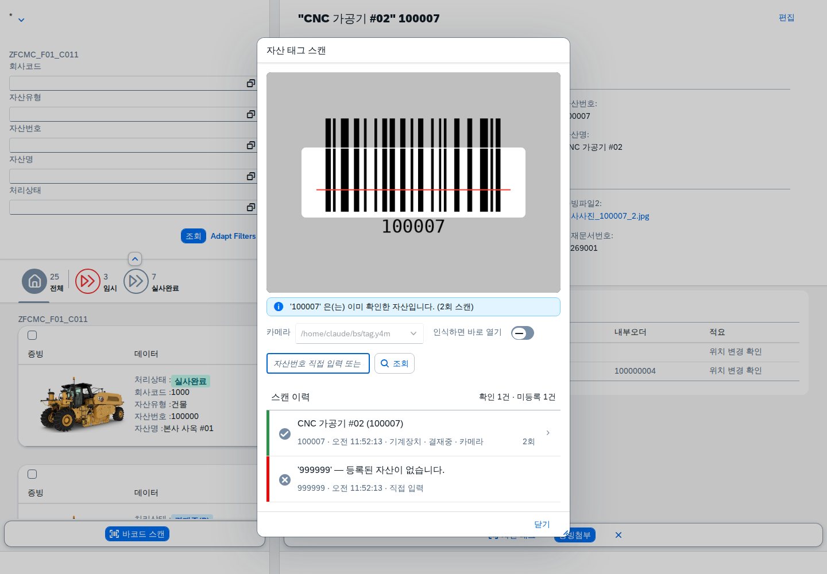
Task: Click green check icon of 100007 scan entry
Action: click(284, 434)
